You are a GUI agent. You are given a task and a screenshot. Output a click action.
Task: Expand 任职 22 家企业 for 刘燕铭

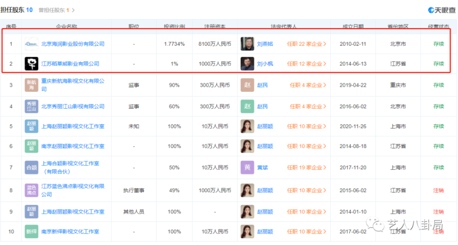click(x=306, y=44)
